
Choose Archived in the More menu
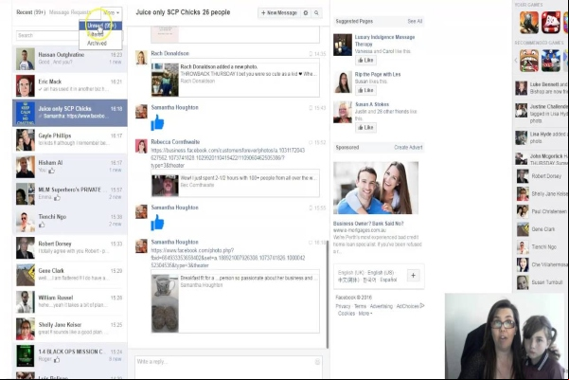coord(100,44)
